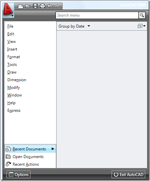
Task: Open the document view icons dropdown
Action: click(x=141, y=26)
